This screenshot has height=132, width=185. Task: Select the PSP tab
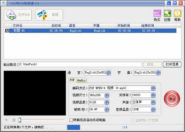(x=72, y=80)
